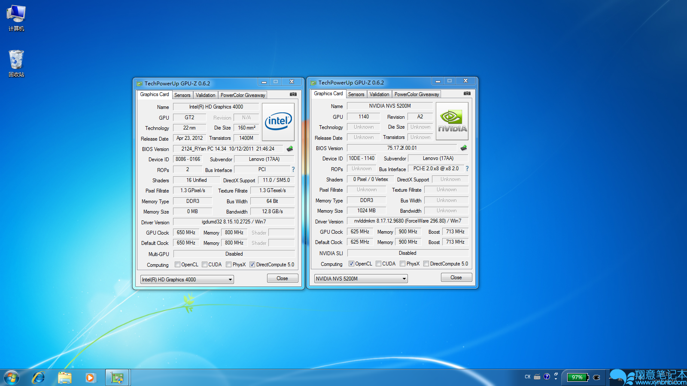Open Validation tab in Intel window
Viewport: 687px width, 386px height.
coord(206,95)
